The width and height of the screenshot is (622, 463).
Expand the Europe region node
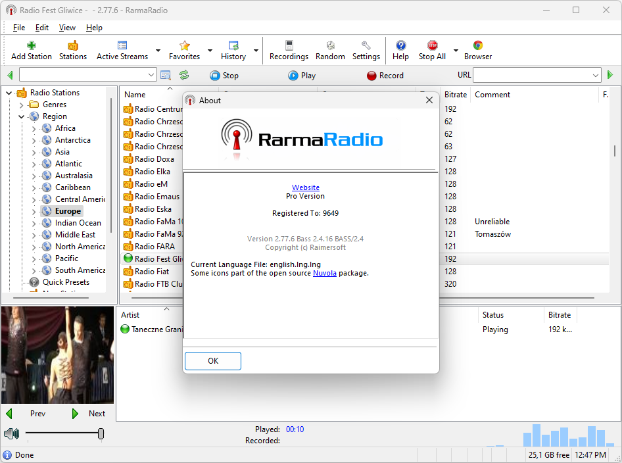tap(34, 212)
